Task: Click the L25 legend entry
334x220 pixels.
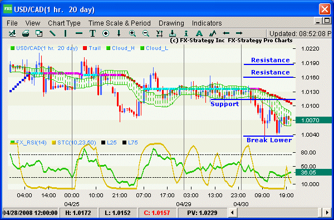Action: [x=109, y=143]
